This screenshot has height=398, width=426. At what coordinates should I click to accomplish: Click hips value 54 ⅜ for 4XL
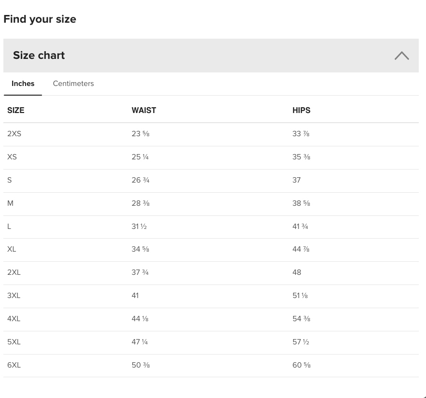pos(301,319)
